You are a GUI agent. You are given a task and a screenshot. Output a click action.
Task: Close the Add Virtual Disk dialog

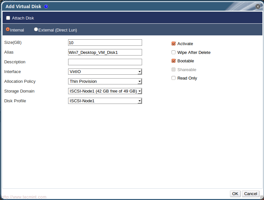tap(258, 6)
